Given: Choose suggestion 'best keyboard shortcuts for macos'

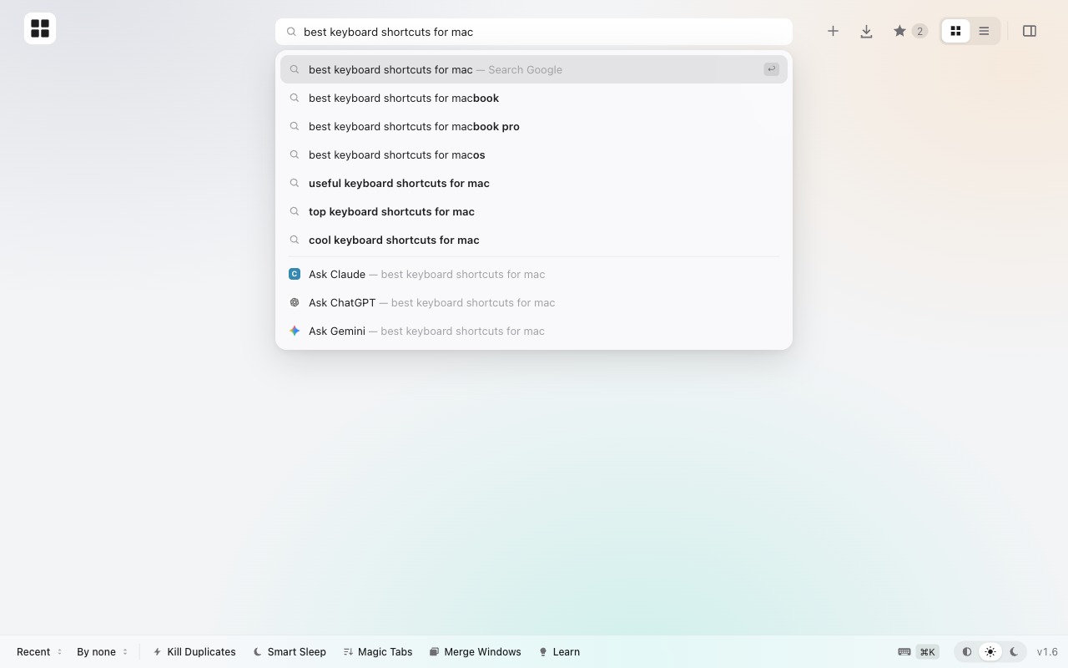Looking at the screenshot, I should pyautogui.click(x=534, y=154).
